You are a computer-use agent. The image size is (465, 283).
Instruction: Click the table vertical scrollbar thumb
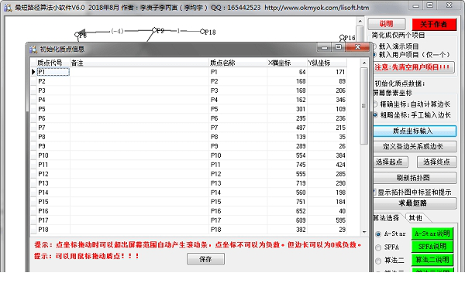[364, 106]
